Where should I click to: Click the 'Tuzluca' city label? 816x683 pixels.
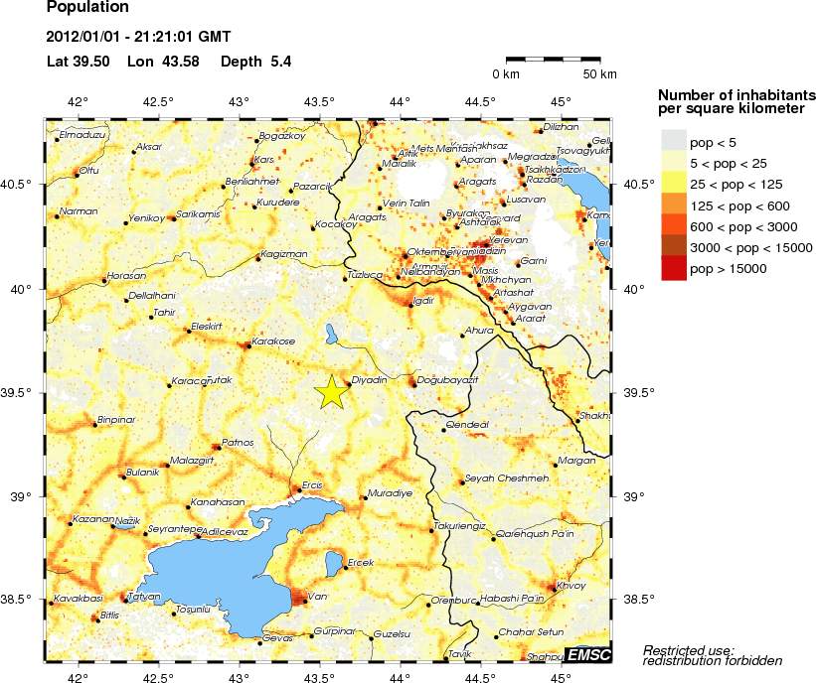pyautogui.click(x=365, y=274)
